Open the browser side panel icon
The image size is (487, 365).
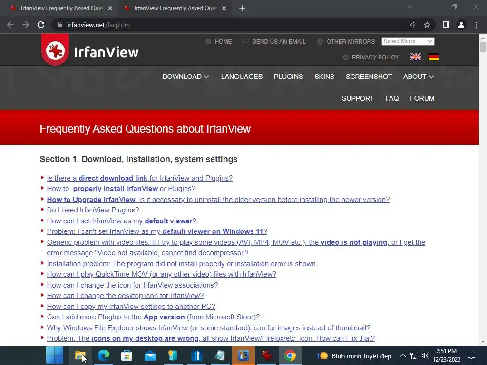(446, 25)
